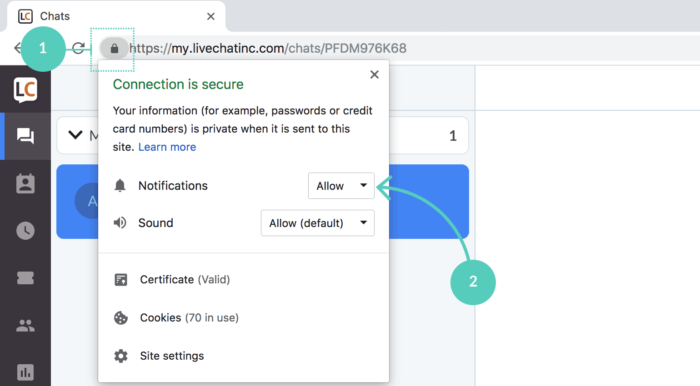The height and width of the screenshot is (386, 700).
Task: Click the Sound speaker icon
Action: (120, 223)
